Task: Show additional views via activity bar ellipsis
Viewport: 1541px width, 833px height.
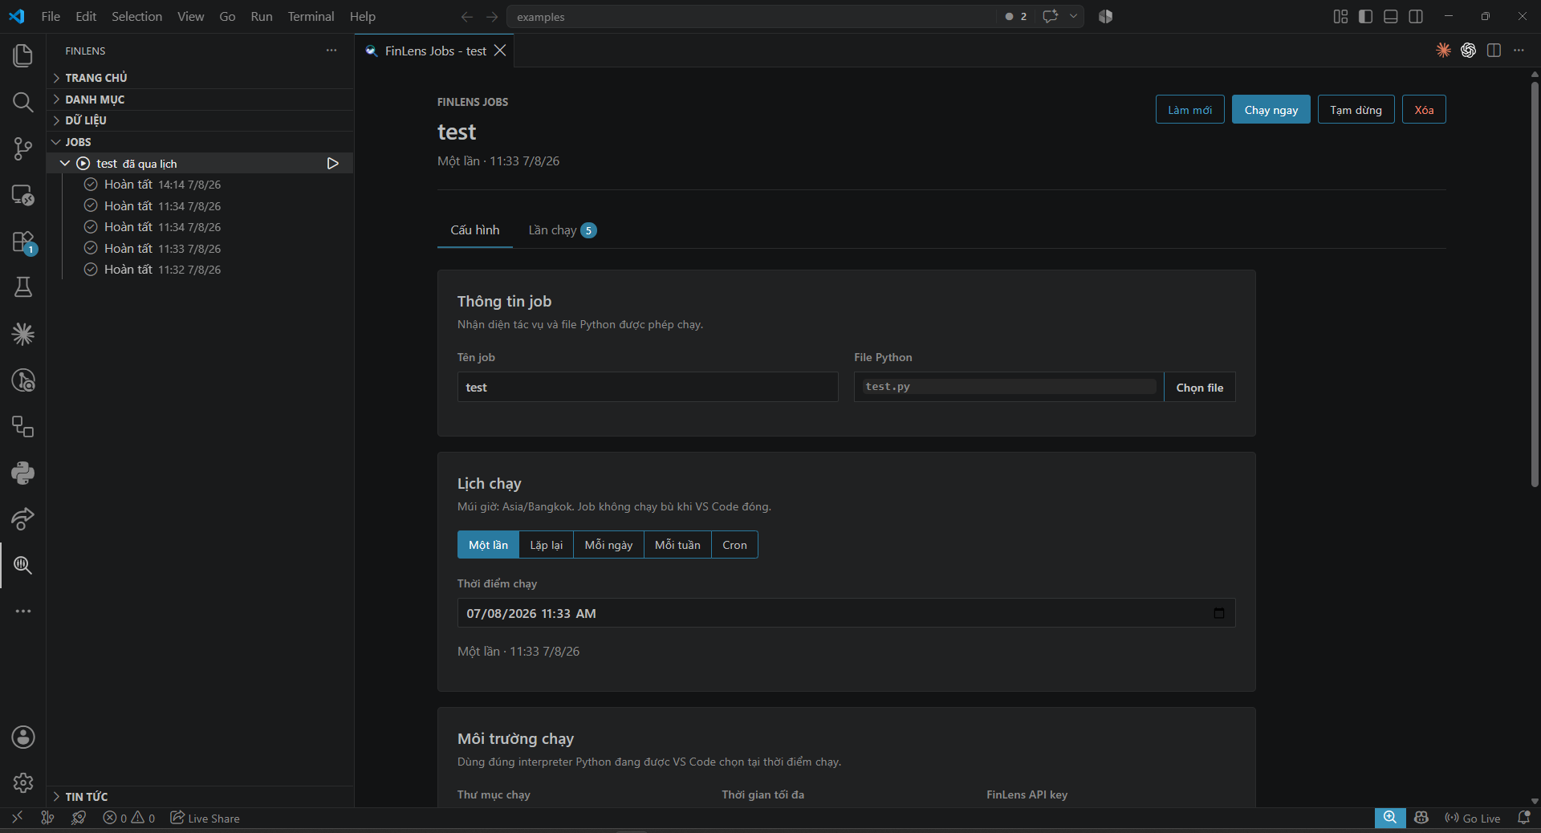Action: pos(23,612)
